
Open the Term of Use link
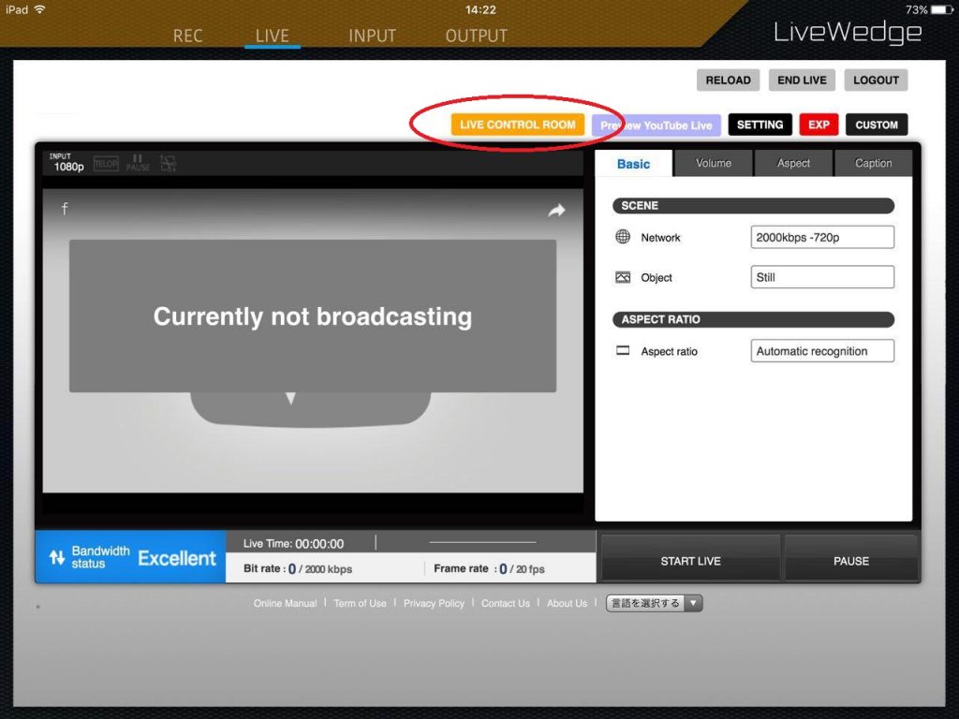(x=360, y=604)
